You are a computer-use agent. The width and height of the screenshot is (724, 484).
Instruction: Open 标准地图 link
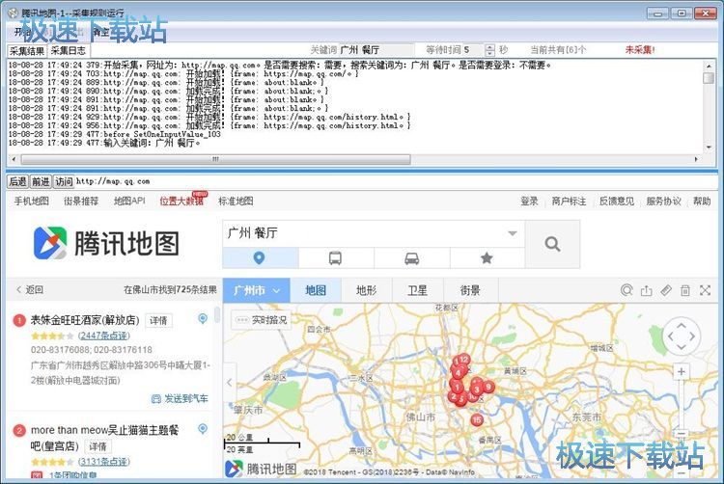click(x=236, y=202)
